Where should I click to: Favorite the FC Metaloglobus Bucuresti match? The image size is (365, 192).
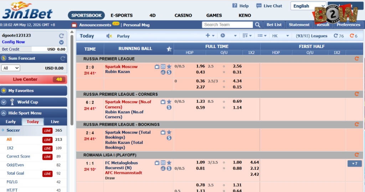tap(169, 163)
